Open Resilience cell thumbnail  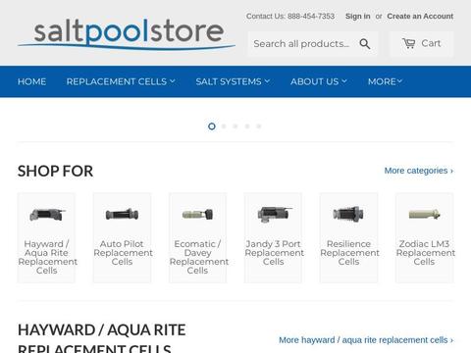348,215
